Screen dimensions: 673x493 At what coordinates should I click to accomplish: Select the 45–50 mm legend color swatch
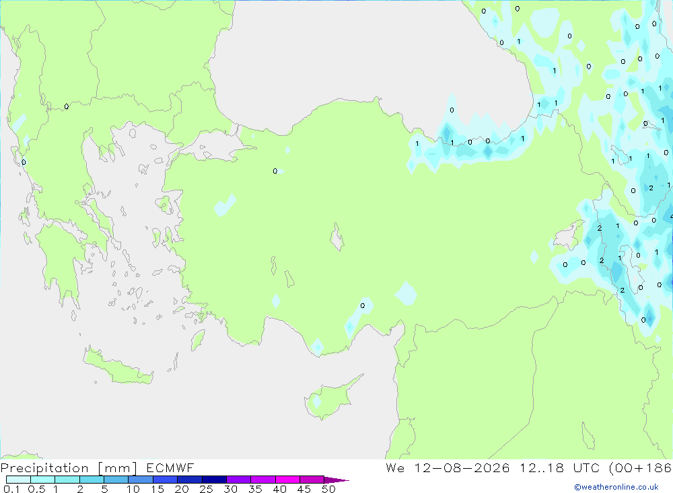point(312,480)
